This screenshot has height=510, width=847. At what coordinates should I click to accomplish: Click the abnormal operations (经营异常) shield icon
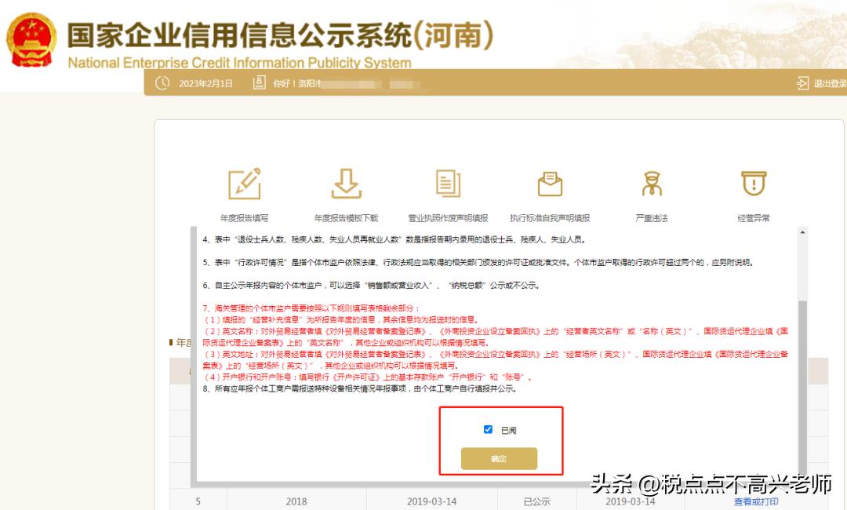point(754,183)
